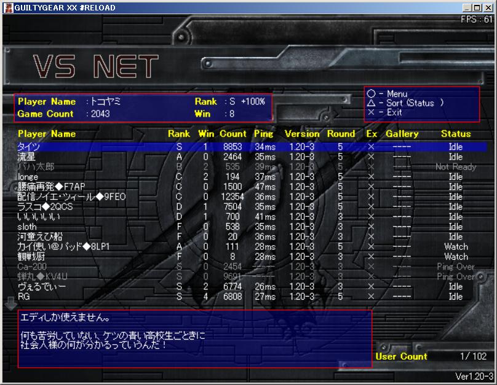Select player row 流星
Screen dimensions: 497x385
tap(252, 157)
